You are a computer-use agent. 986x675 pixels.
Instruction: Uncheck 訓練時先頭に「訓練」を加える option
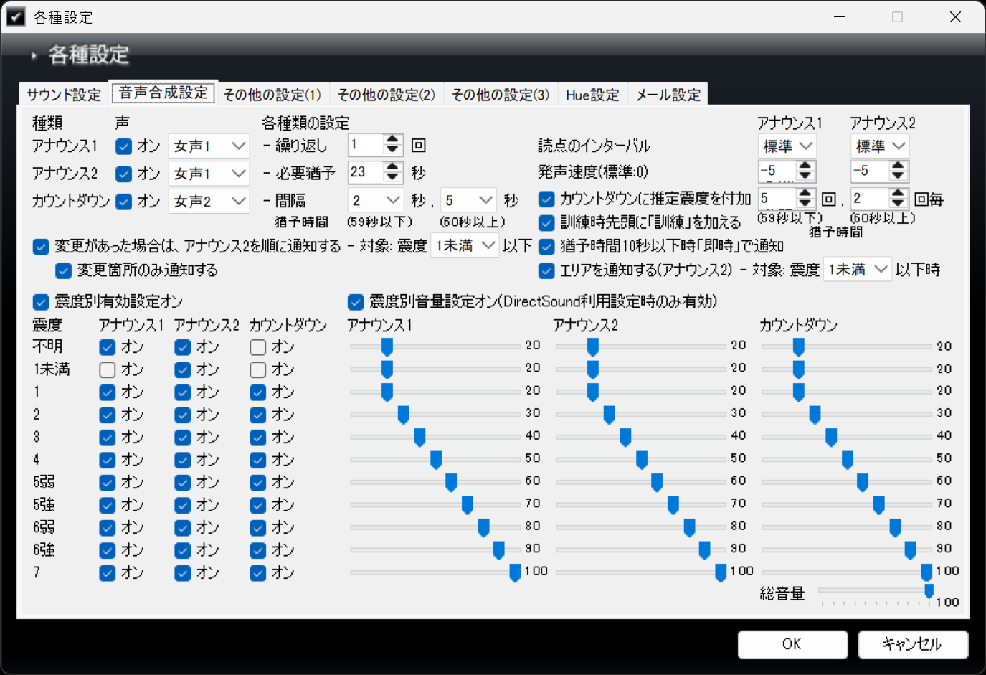click(x=546, y=223)
